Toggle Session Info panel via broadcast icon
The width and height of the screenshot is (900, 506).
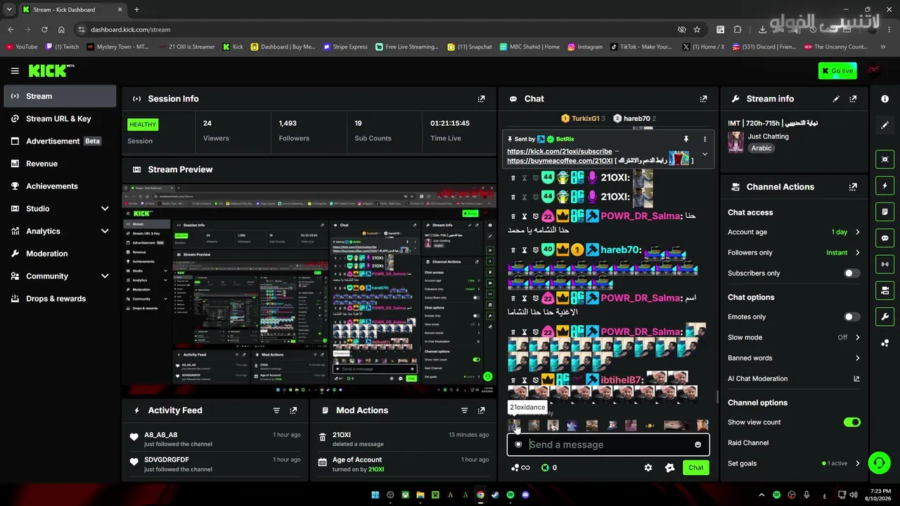(x=885, y=264)
